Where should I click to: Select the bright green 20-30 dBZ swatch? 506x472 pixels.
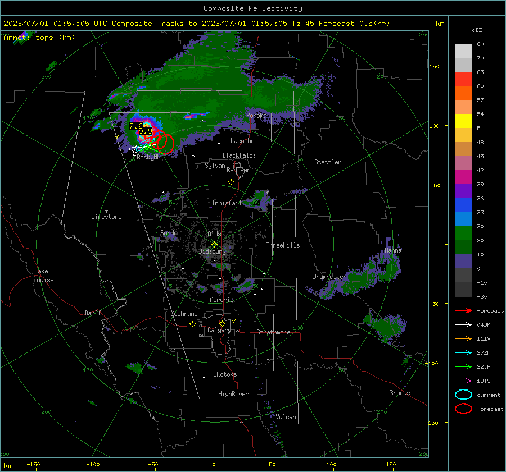pyautogui.click(x=463, y=233)
